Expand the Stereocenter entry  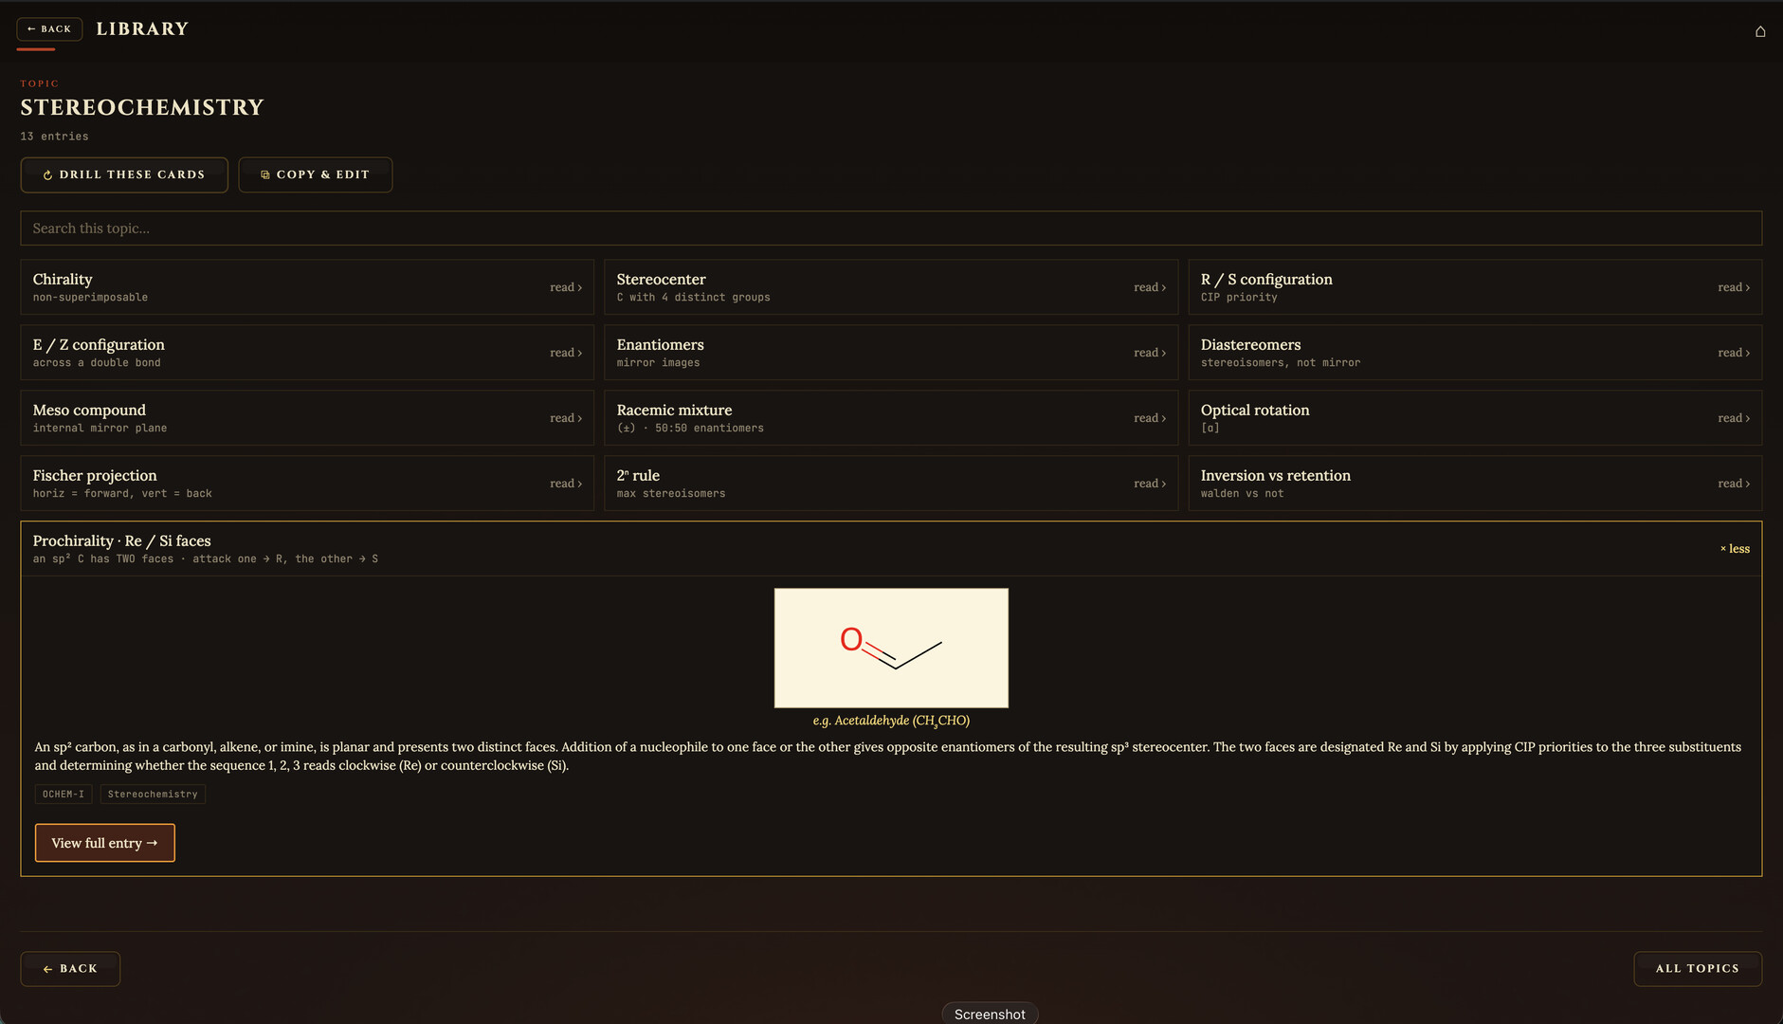[891, 287]
